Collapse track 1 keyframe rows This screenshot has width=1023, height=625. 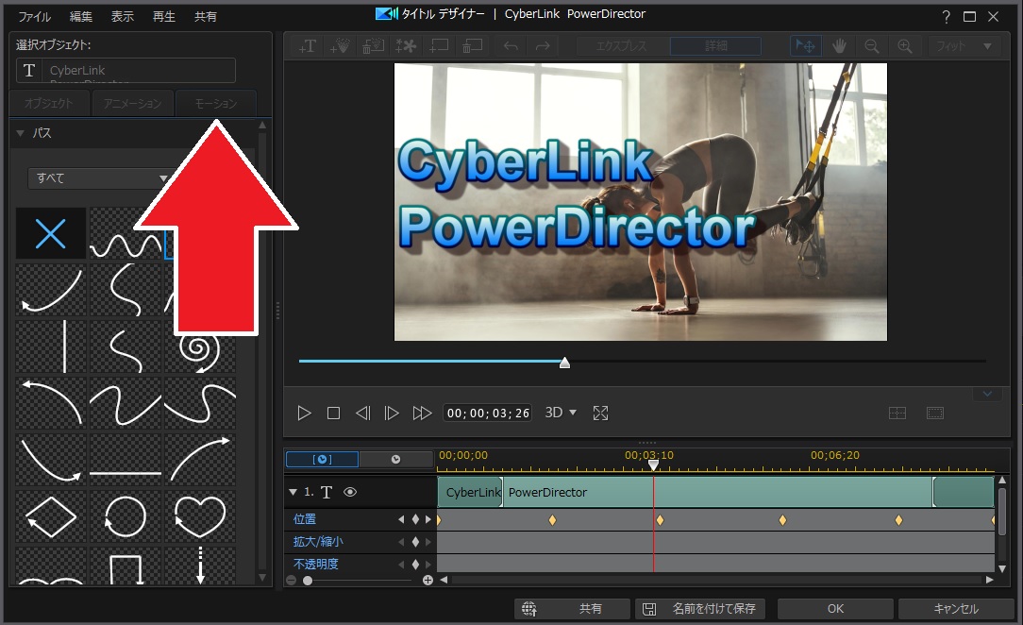click(293, 492)
